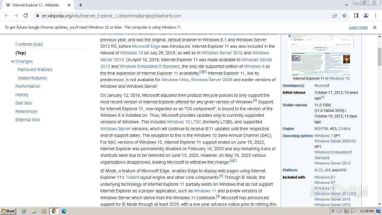This screenshot has width=382, height=215.
Task: Open the MSHTML engine link
Action: tap(322, 129)
